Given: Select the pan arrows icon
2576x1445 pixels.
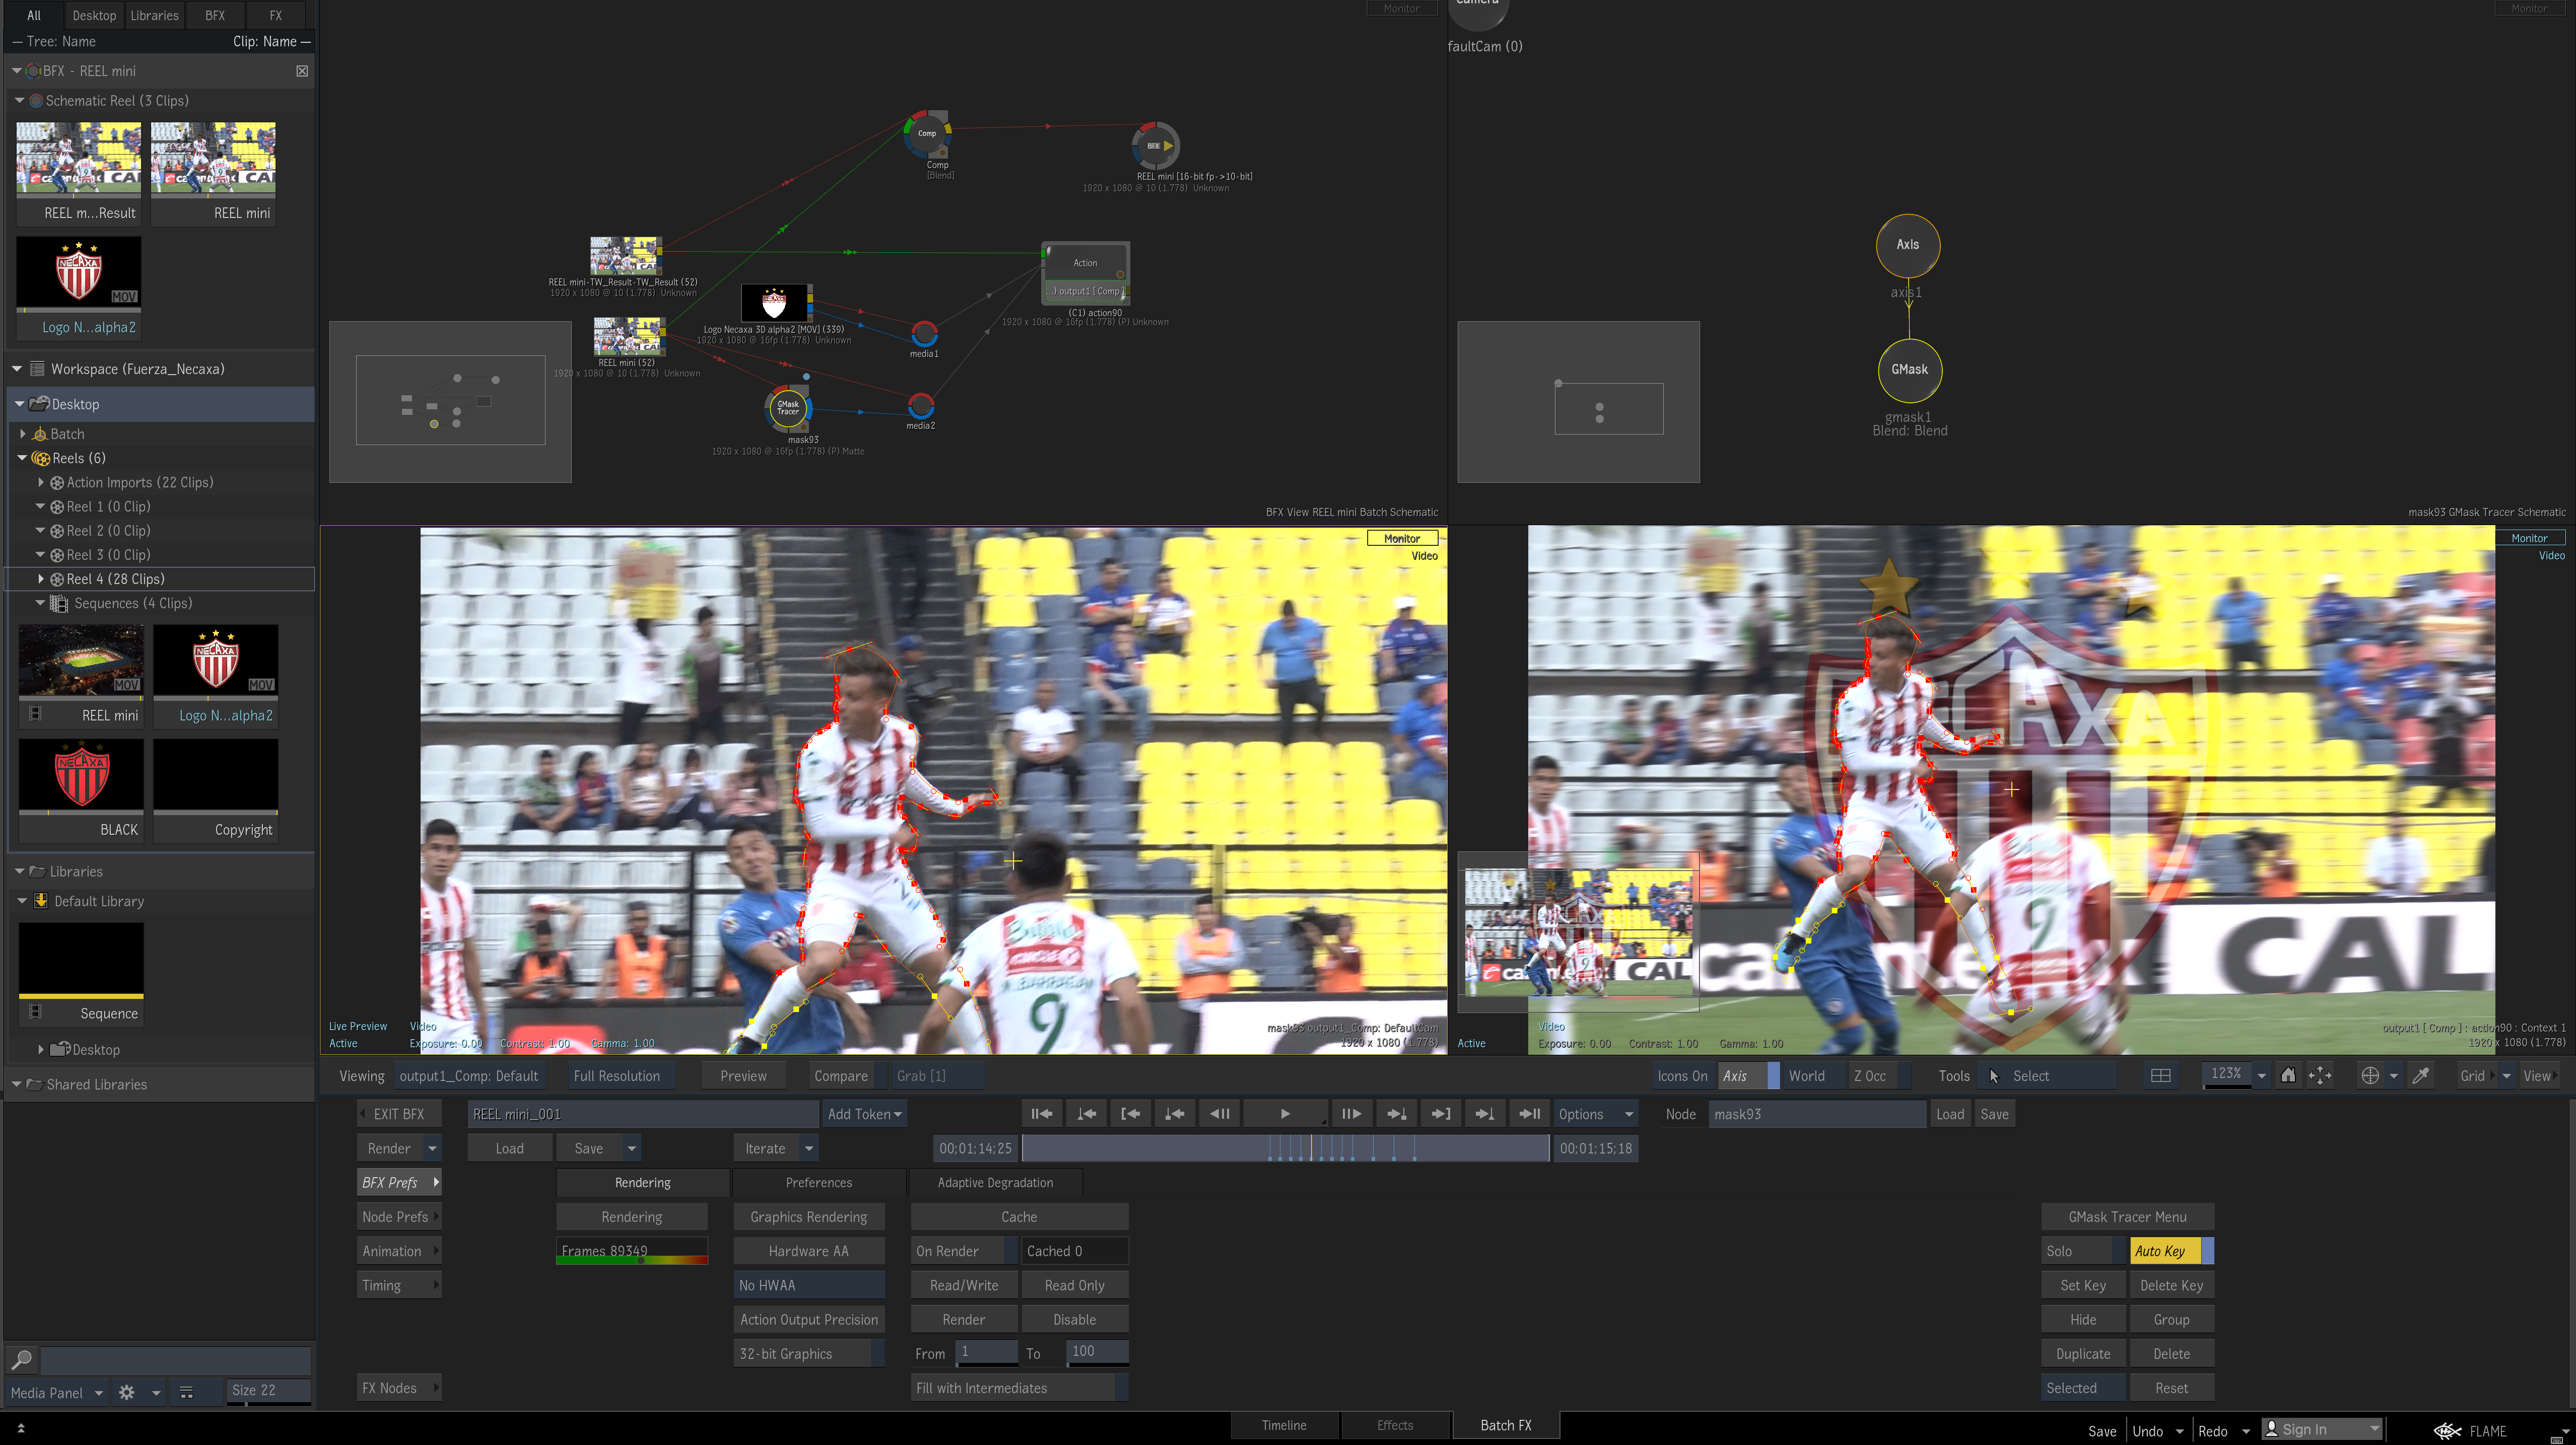Looking at the screenshot, I should [2319, 1075].
